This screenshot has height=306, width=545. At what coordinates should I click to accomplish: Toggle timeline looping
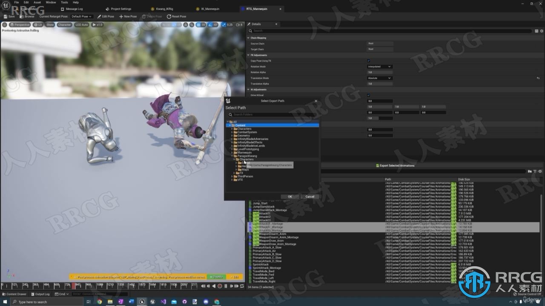(242, 286)
